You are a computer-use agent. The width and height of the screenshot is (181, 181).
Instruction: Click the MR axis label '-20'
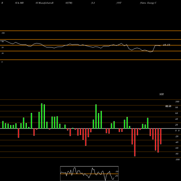coord(177,136)
